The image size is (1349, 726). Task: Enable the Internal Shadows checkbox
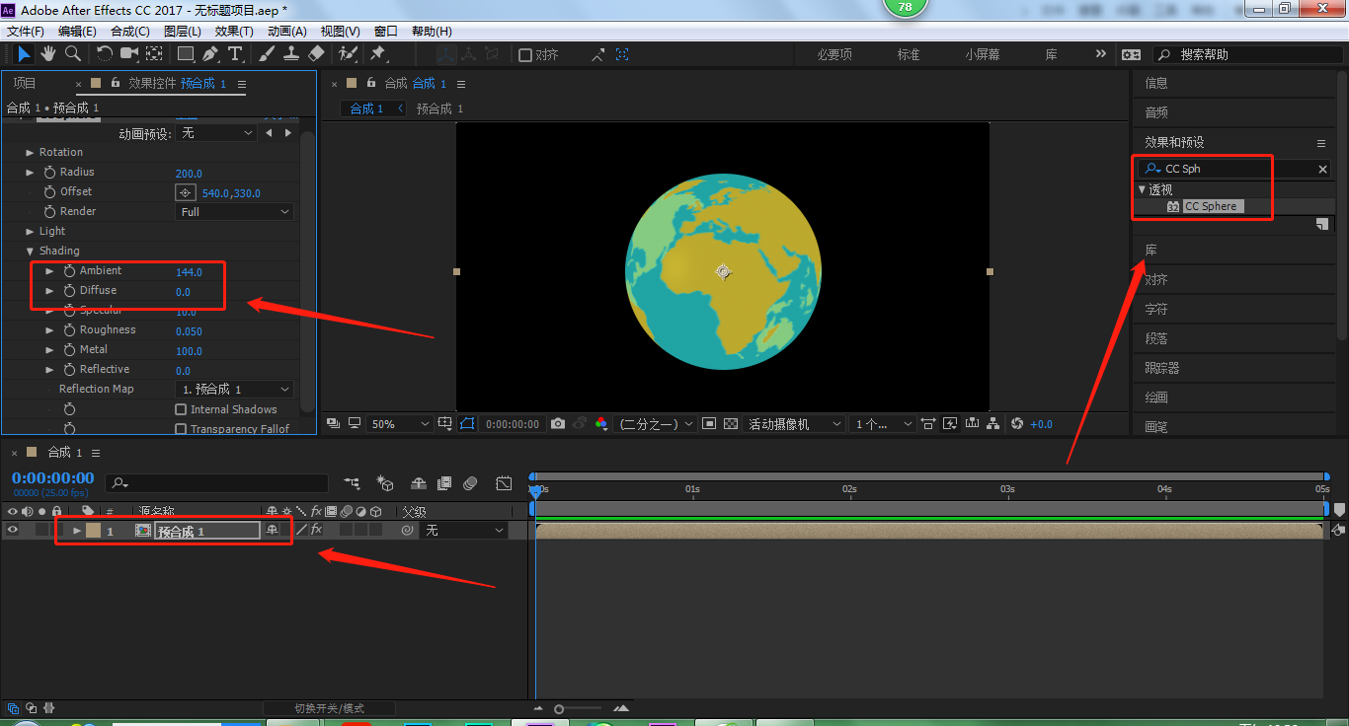pos(181,409)
